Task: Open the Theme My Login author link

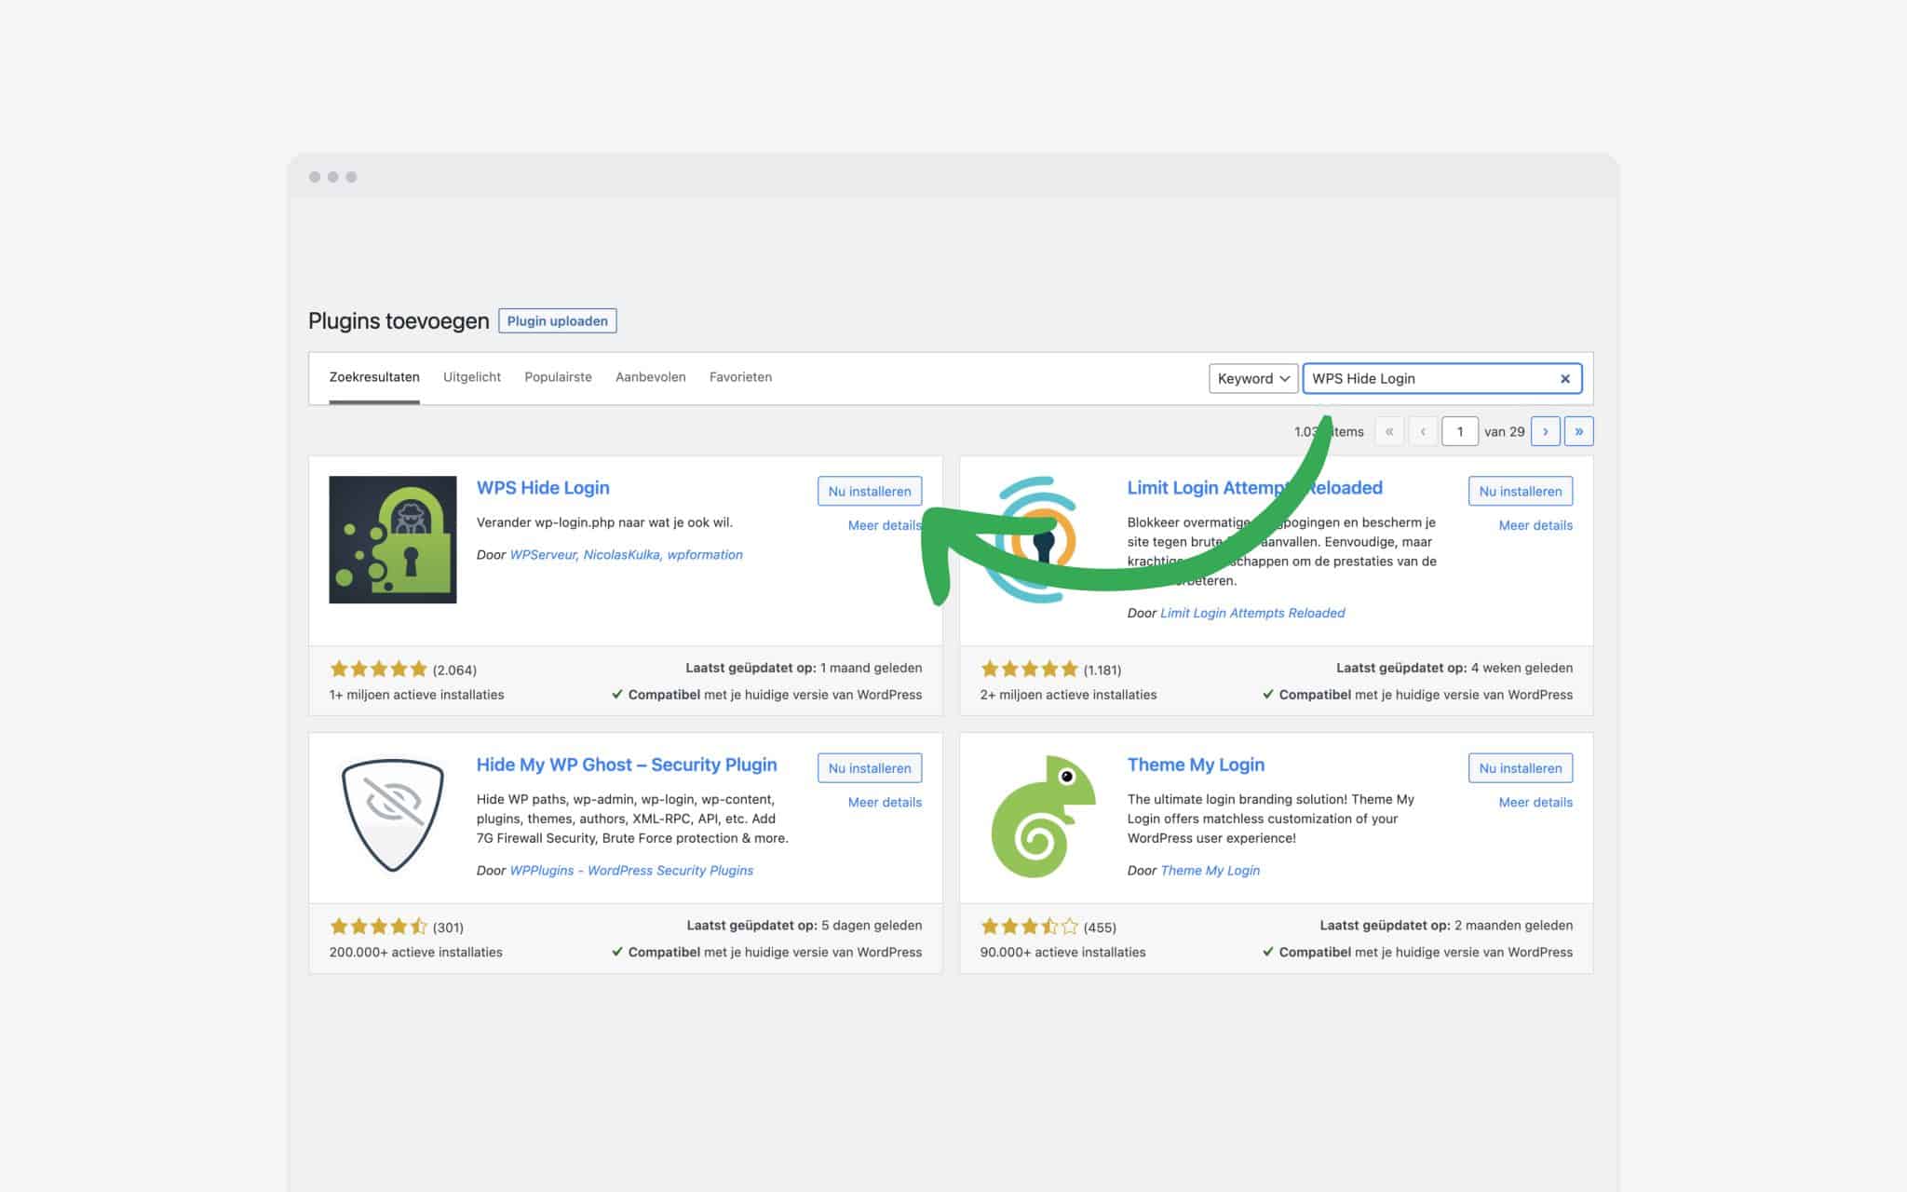Action: [x=1210, y=870]
